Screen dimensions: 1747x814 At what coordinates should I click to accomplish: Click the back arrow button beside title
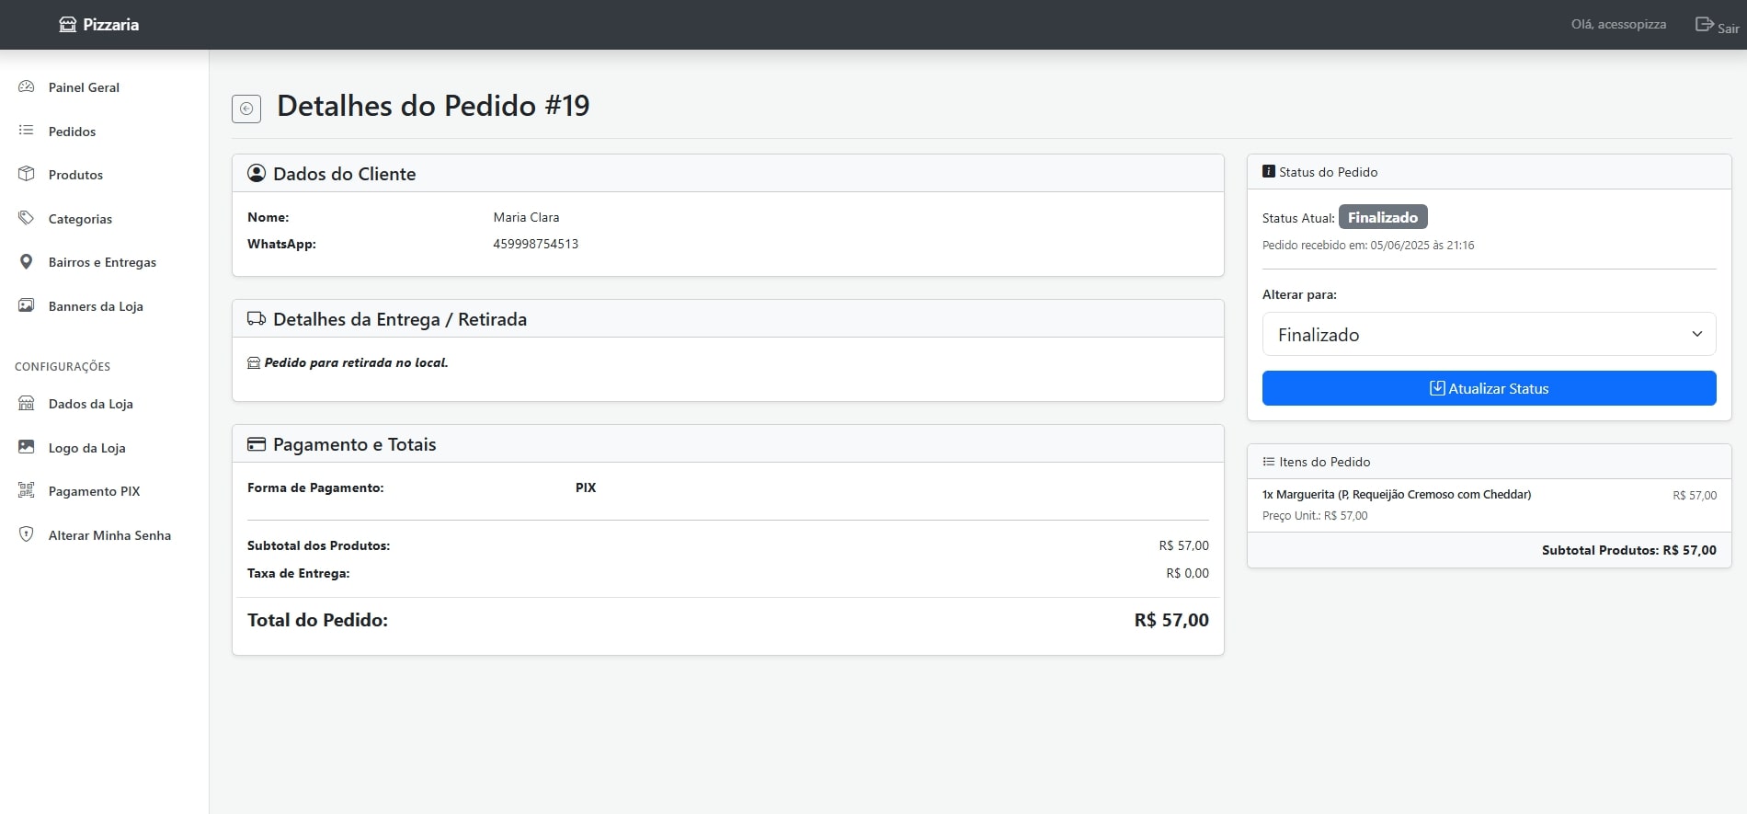[x=246, y=109]
